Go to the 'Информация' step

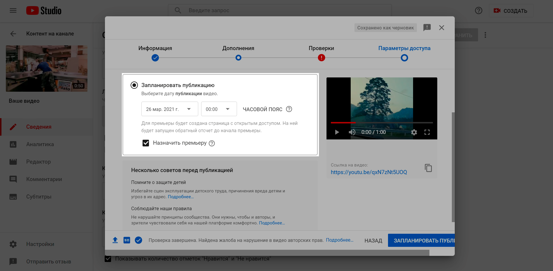point(155,58)
